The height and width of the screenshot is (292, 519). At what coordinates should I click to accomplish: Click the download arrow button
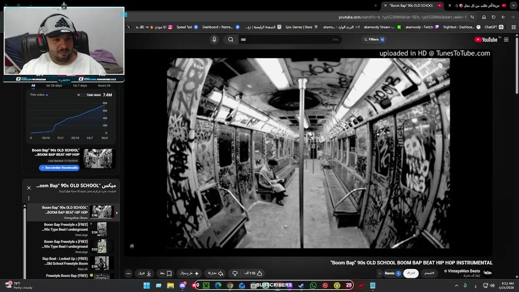click(149, 273)
